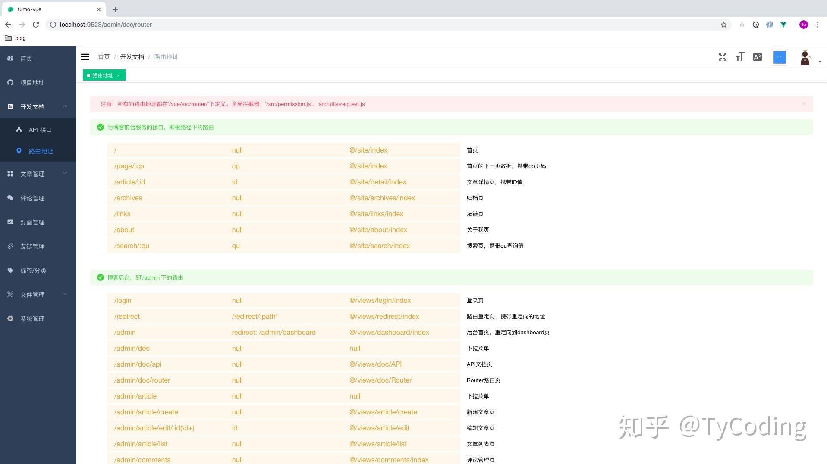The image size is (827, 464).
Task: Open the 系统管理 gear icon
Action: click(x=10, y=318)
